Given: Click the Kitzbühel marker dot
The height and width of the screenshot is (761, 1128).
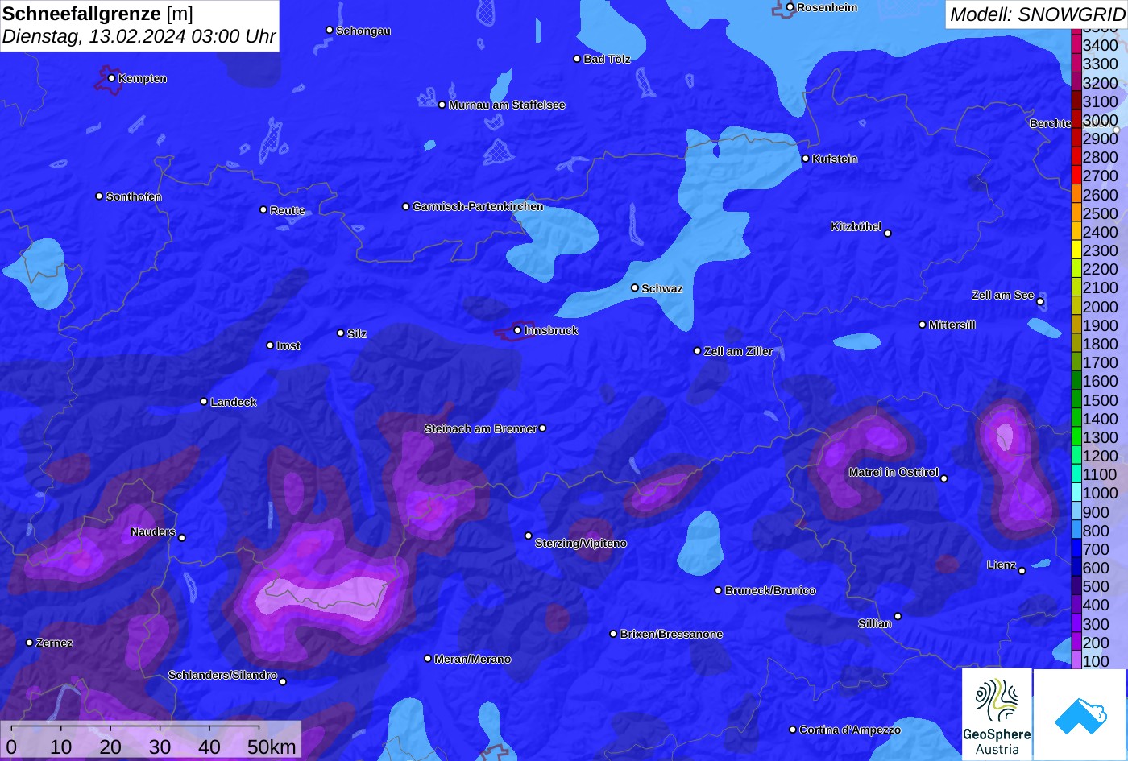Looking at the screenshot, I should pos(888,234).
